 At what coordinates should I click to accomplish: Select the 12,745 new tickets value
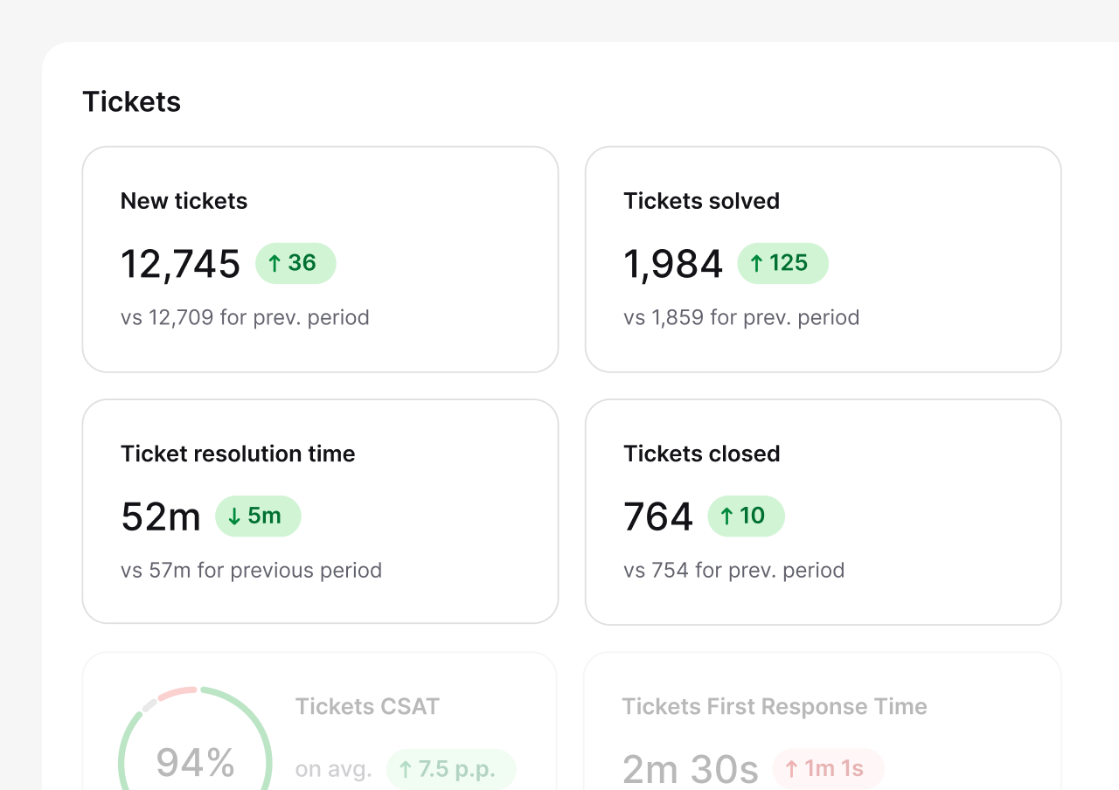pyautogui.click(x=180, y=264)
